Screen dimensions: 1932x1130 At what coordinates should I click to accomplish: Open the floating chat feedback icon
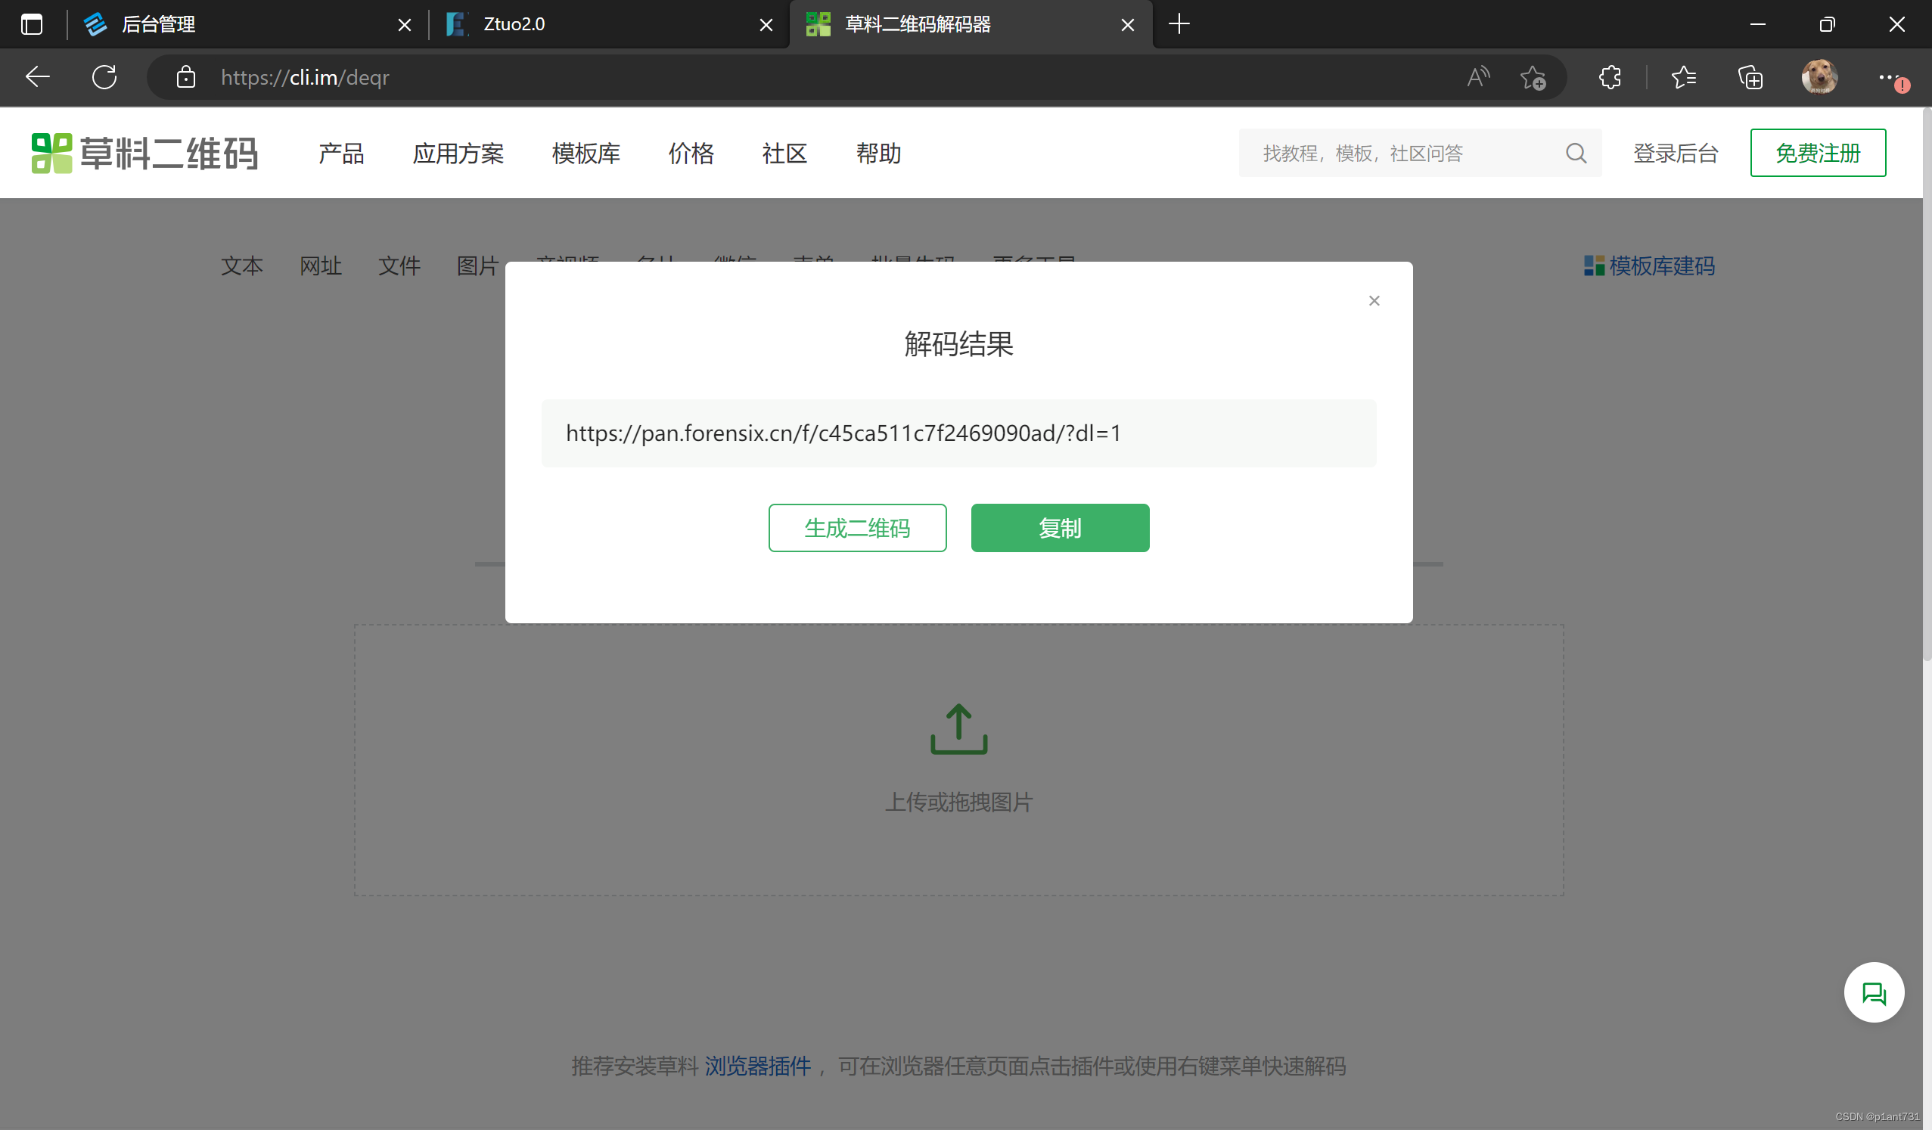coord(1873,993)
